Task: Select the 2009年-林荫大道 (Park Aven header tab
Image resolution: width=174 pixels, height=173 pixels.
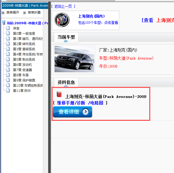Action: pyautogui.click(x=25, y=5)
